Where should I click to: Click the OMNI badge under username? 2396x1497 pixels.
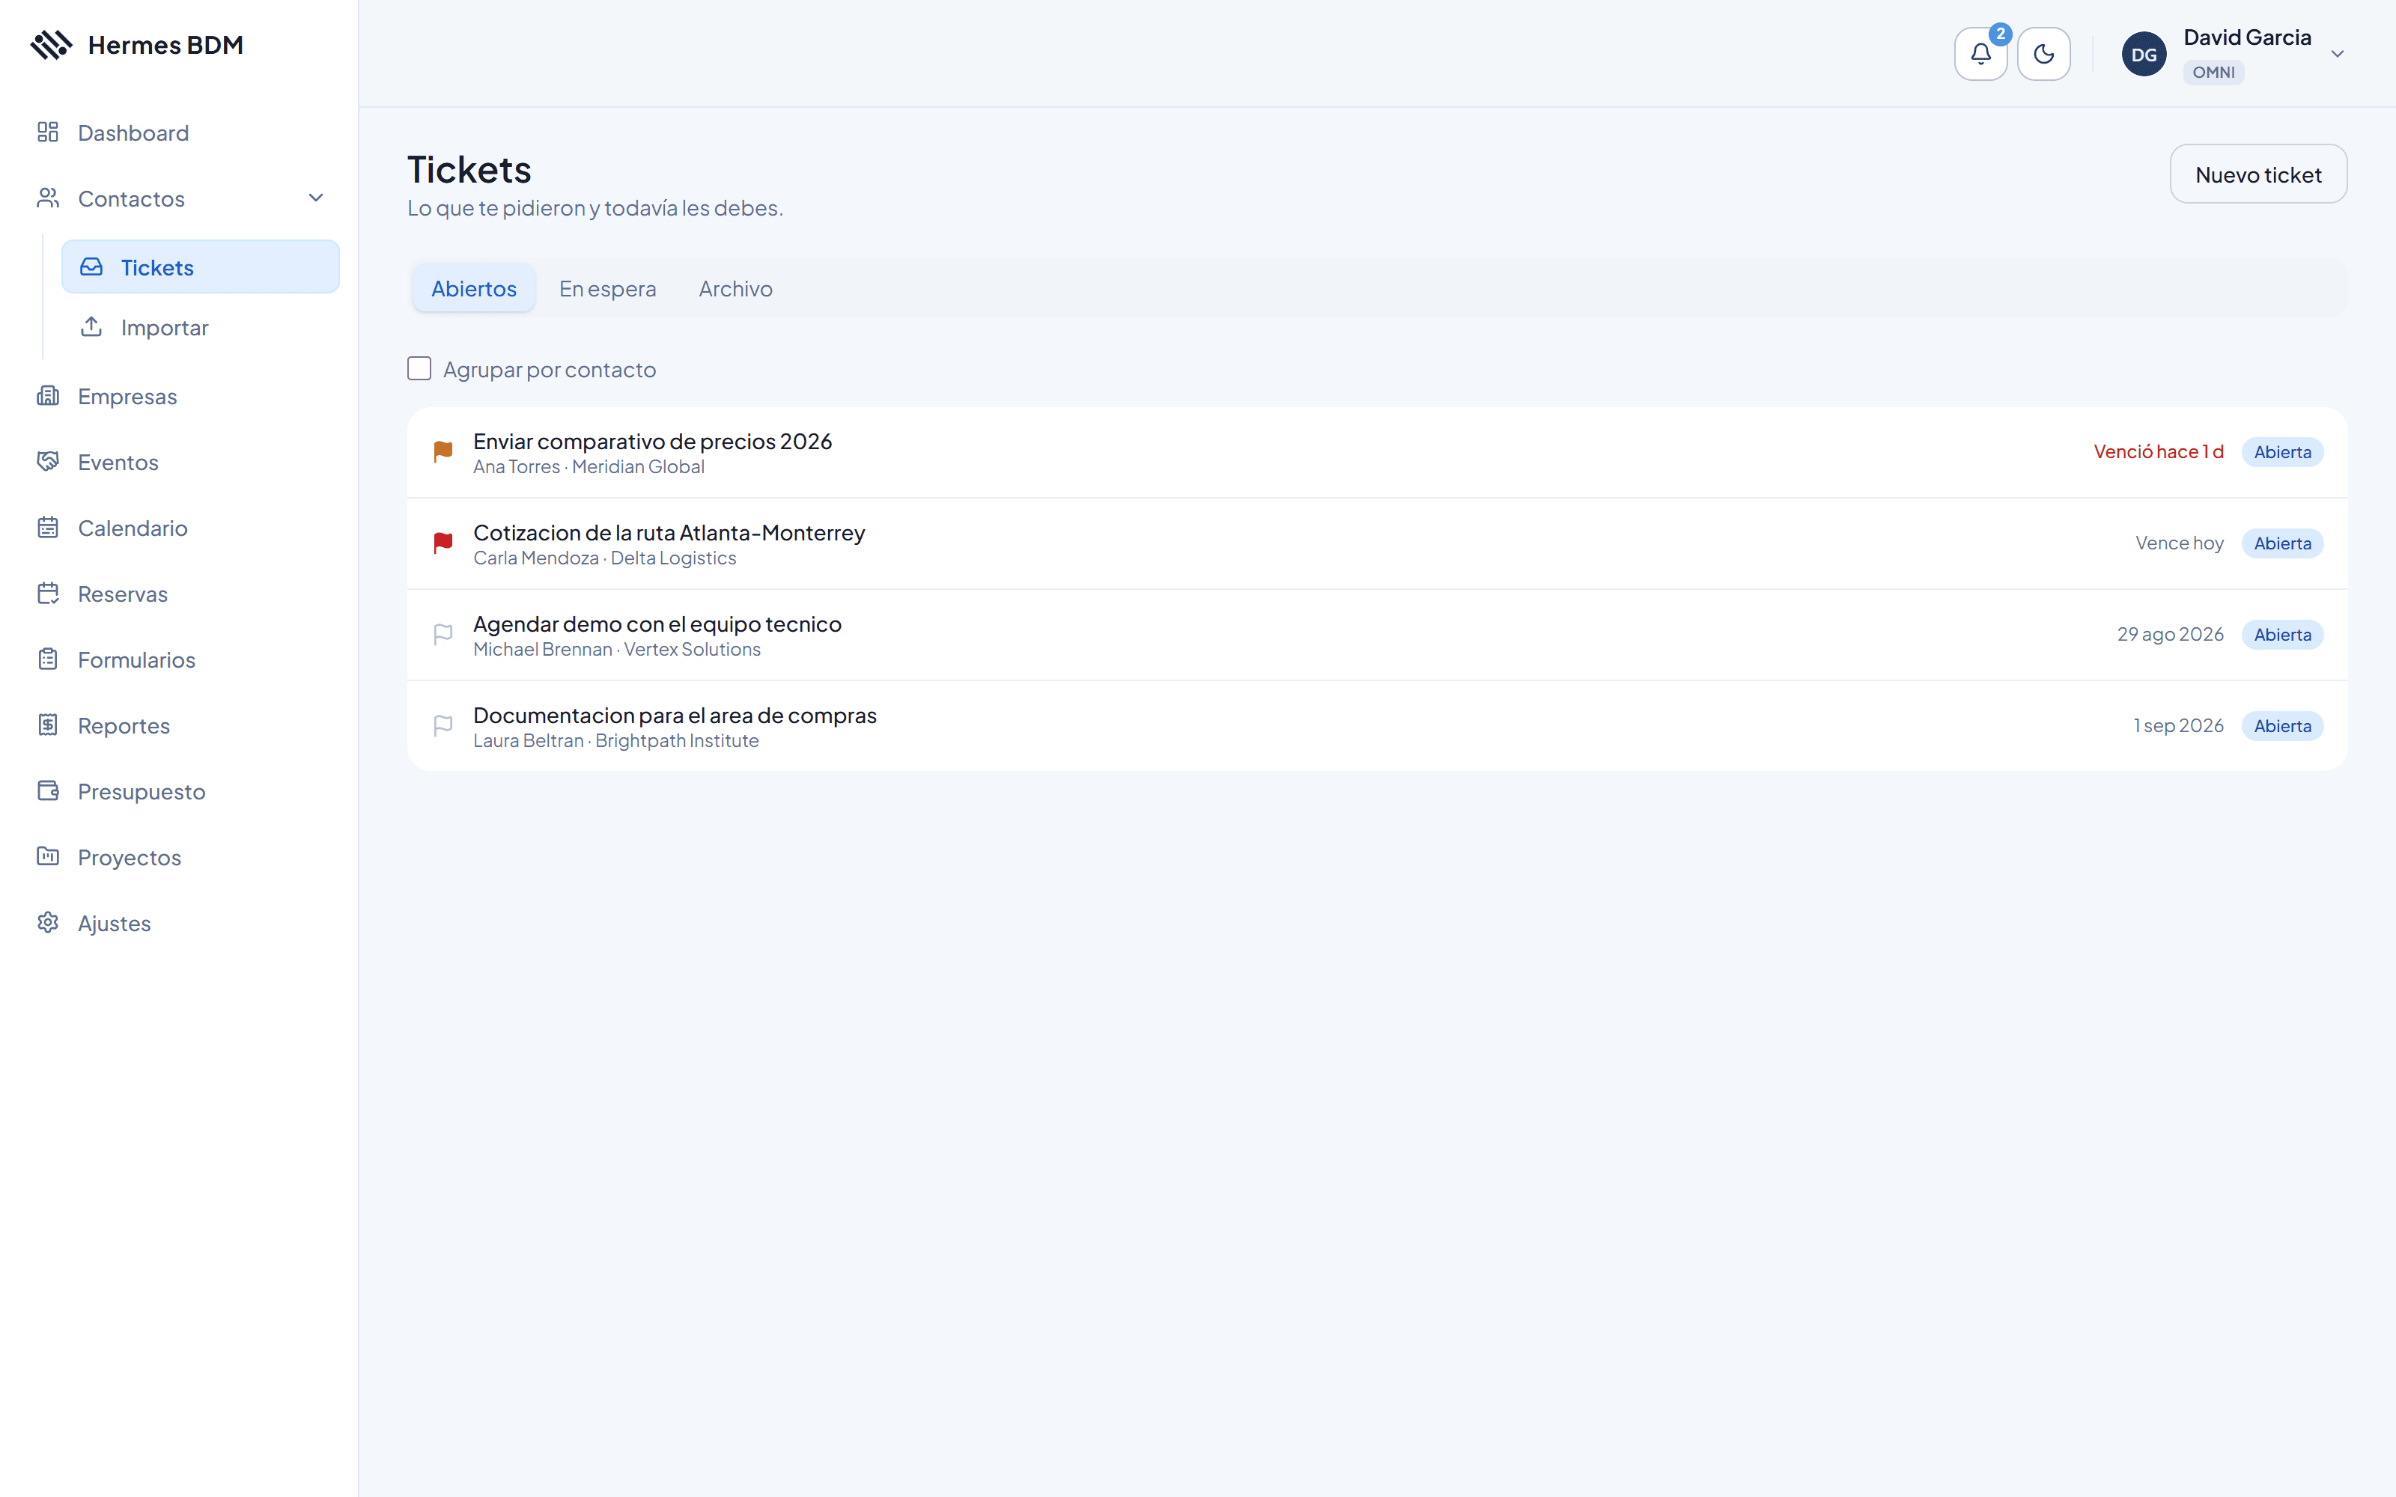[2213, 73]
